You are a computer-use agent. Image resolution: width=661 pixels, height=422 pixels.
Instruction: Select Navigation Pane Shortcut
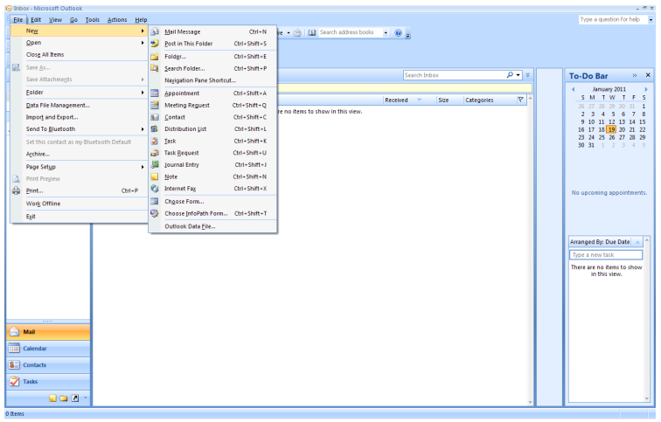point(212,80)
